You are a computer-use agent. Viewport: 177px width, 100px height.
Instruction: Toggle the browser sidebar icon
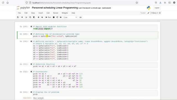[170, 2]
